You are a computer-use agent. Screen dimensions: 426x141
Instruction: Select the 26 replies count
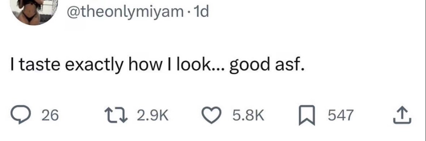pos(50,115)
